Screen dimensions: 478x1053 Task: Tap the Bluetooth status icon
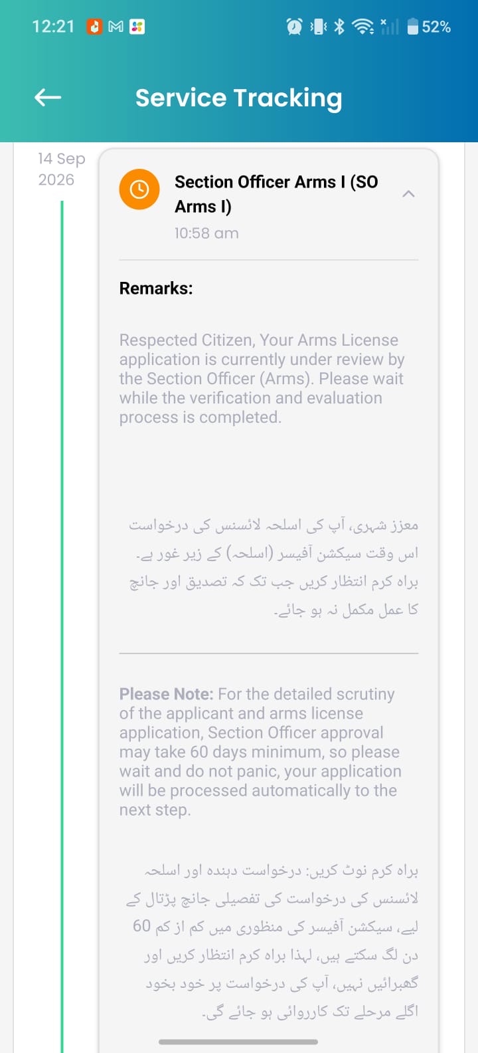tap(339, 27)
